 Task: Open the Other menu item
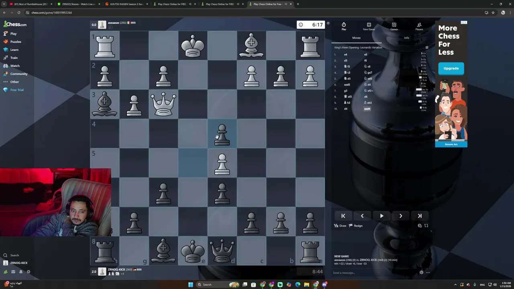(x=11, y=82)
